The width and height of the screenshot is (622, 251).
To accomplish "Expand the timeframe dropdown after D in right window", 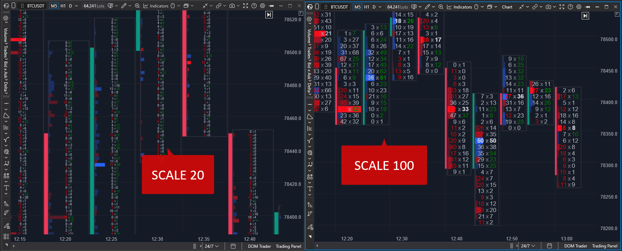I will tap(380, 7).
